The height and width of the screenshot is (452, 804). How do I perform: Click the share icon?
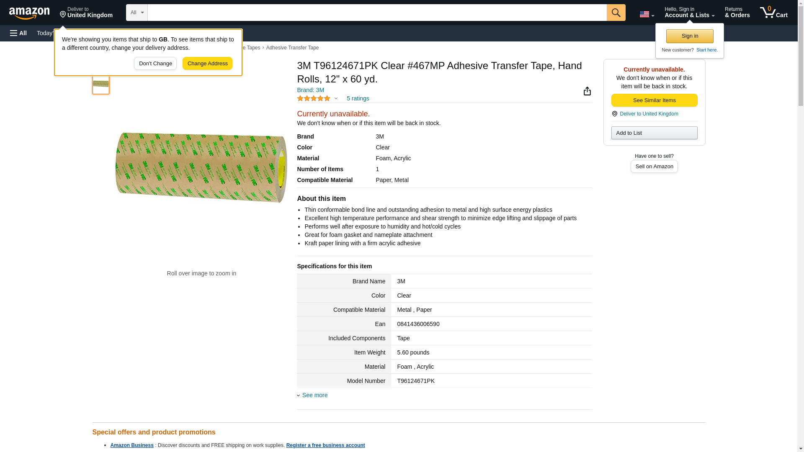pyautogui.click(x=587, y=91)
